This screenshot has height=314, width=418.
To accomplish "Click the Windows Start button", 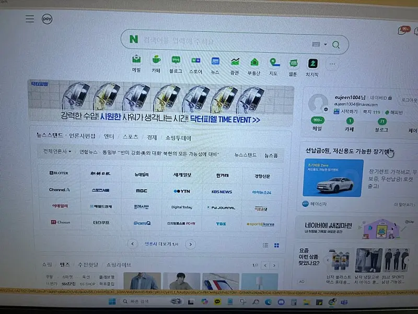I will (112, 301).
